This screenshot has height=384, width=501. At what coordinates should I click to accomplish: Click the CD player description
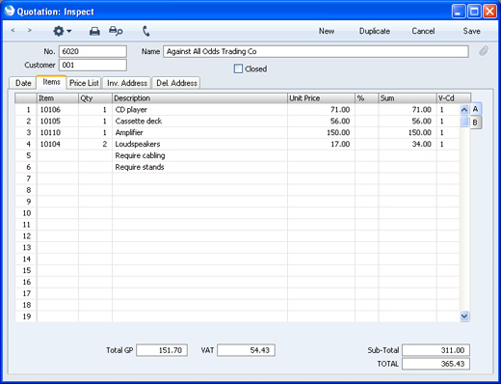131,110
